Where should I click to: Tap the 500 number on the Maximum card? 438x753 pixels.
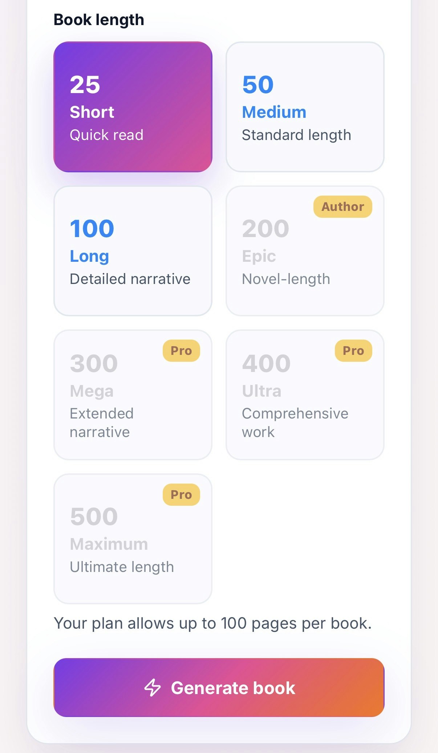coord(93,516)
